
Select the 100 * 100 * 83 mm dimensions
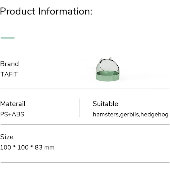point(27,148)
